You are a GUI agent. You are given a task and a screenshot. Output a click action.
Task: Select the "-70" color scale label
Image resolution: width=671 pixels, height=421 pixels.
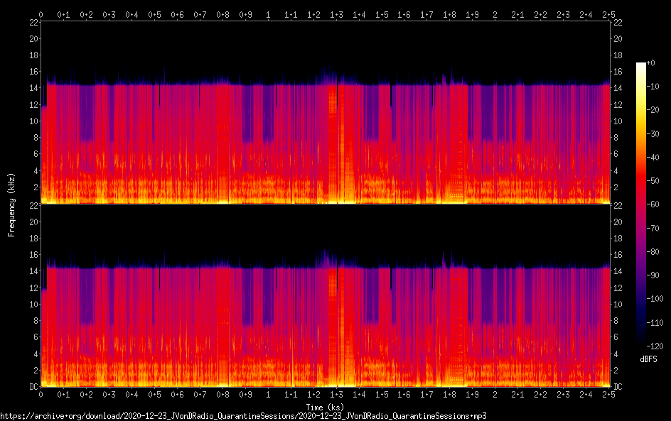(653, 228)
